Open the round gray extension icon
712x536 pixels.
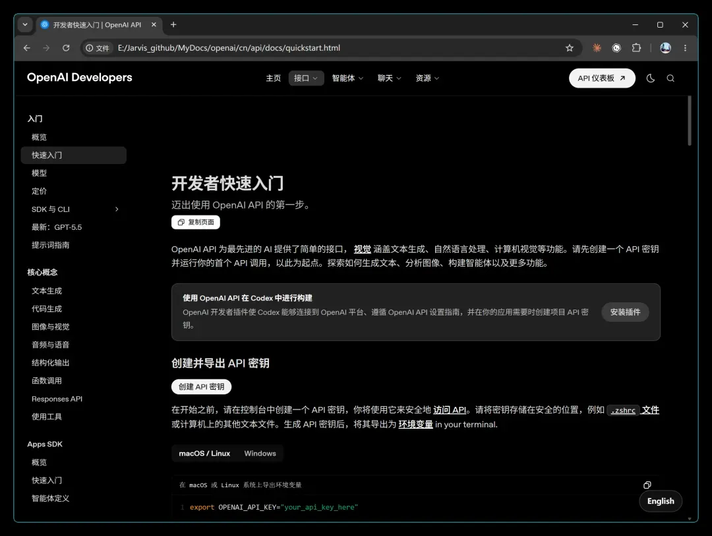coord(616,48)
